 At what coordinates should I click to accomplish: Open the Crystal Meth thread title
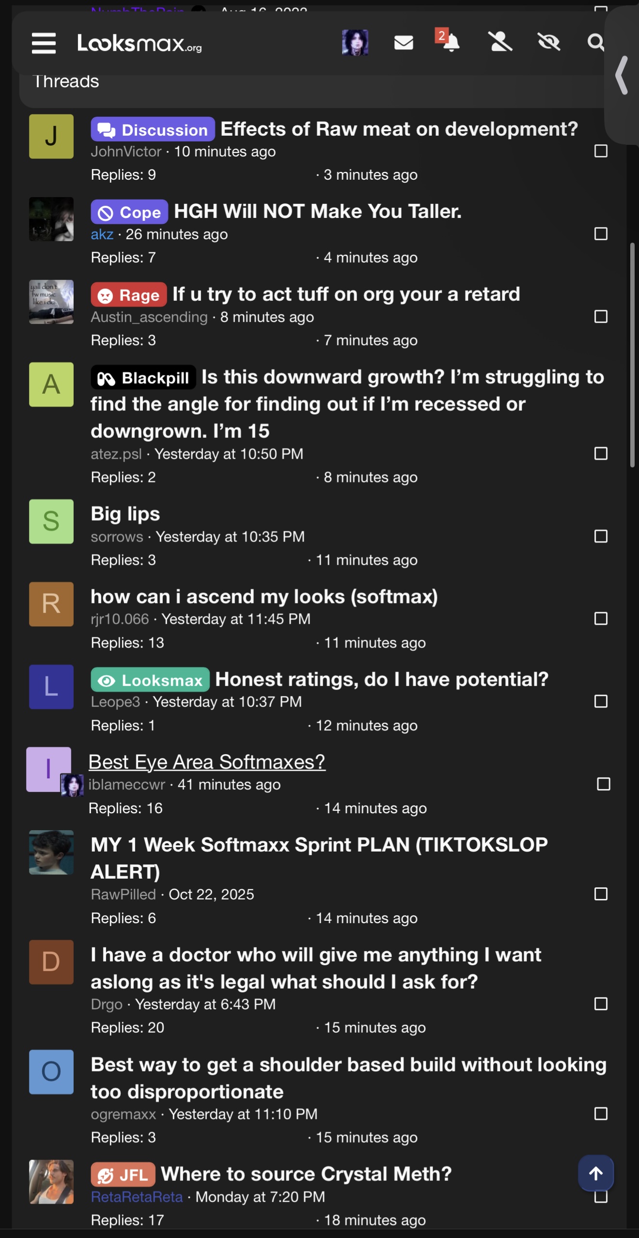(306, 1174)
